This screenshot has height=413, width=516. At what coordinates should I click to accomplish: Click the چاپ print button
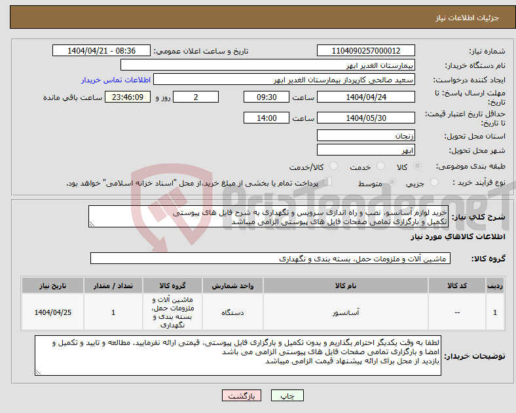point(287,395)
